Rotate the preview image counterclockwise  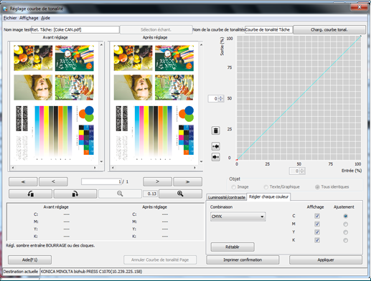[30, 194]
